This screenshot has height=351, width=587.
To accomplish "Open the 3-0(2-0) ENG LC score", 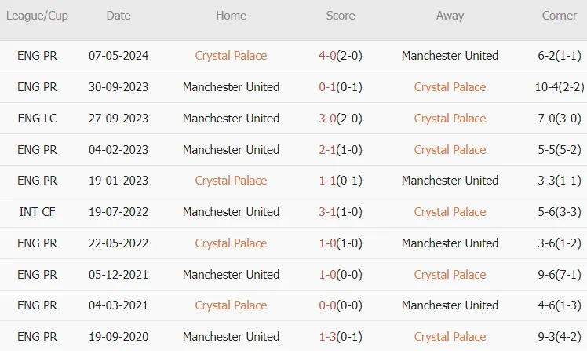I will coord(341,119).
